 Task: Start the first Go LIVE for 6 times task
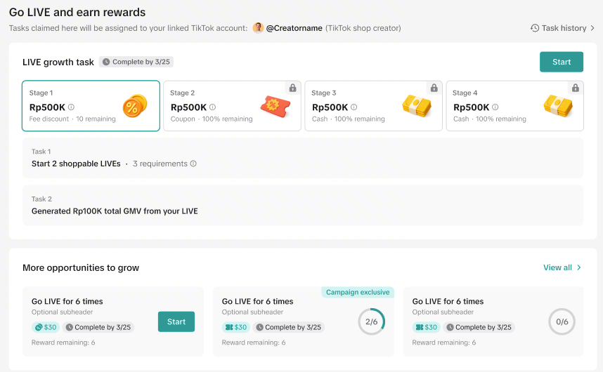176,321
